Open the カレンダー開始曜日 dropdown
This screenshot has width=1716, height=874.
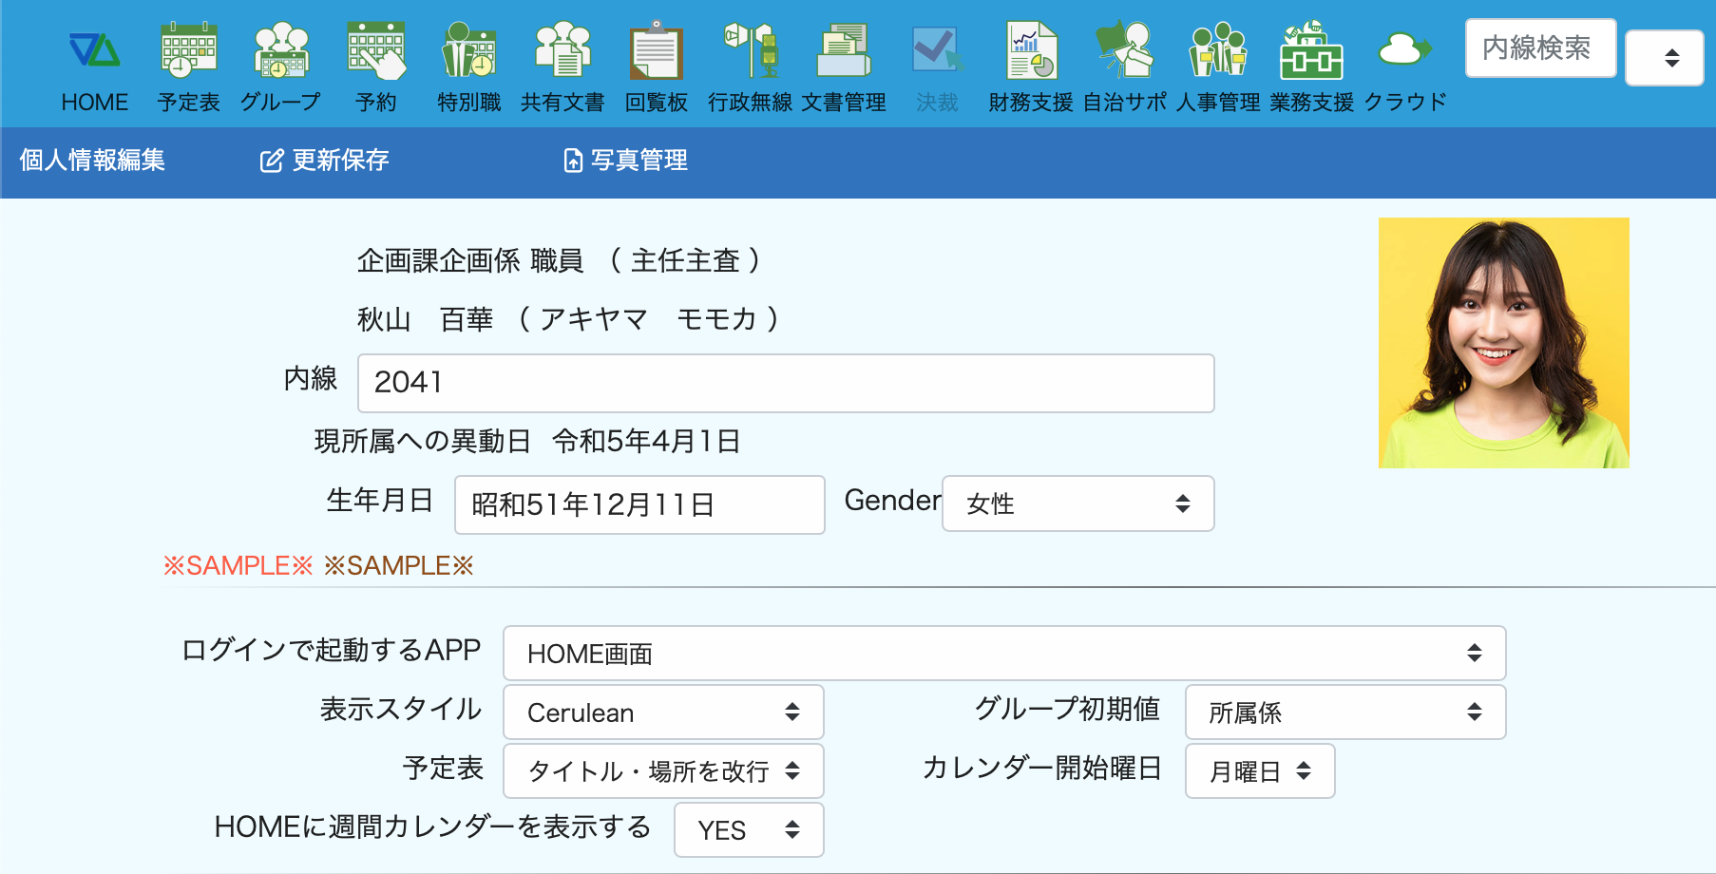(x=1259, y=771)
